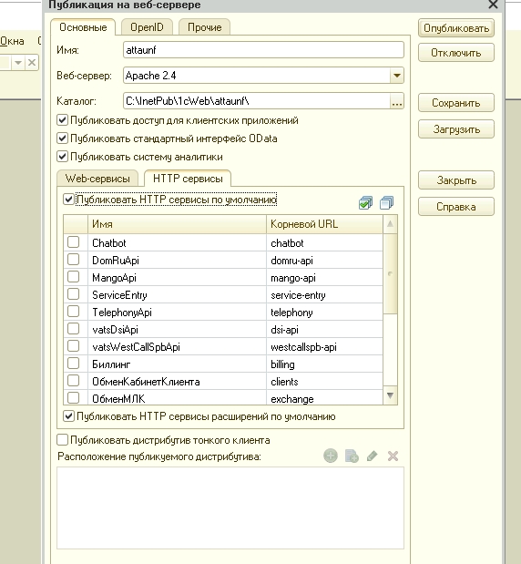Check the ServiceEntry service checkbox
The height and width of the screenshot is (564, 521).
74,294
